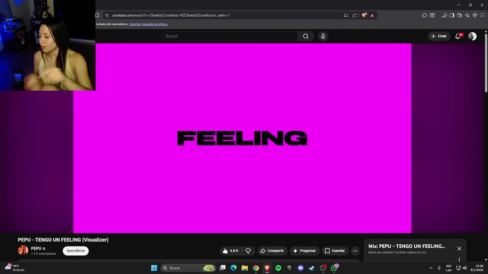The image size is (488, 274).
Task: Open the PEPU channel name link
Action: tap(36, 249)
